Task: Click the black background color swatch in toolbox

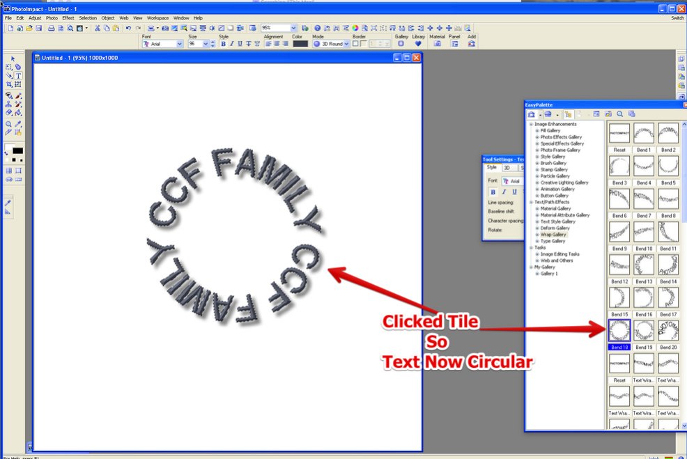Action: (x=18, y=150)
